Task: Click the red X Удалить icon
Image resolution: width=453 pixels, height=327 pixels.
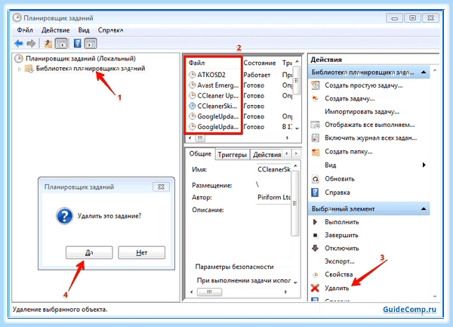Action: [x=315, y=288]
